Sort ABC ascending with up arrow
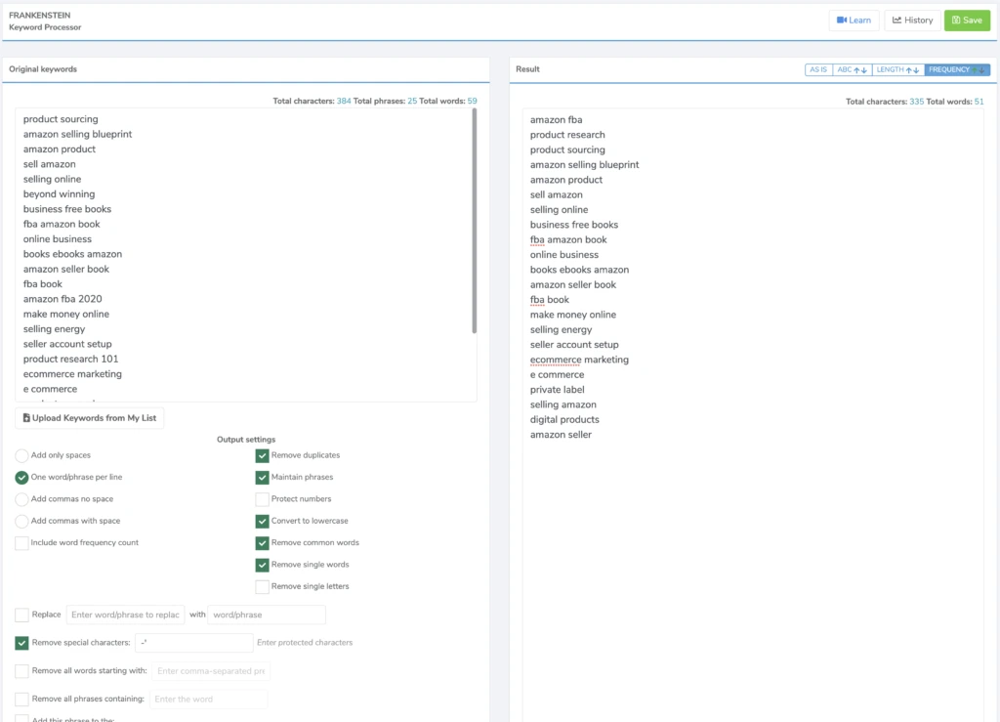This screenshot has height=722, width=1000. click(x=856, y=70)
